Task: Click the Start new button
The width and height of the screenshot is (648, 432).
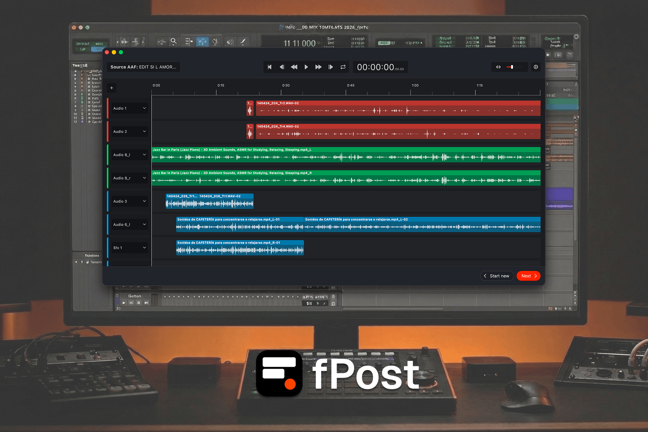Action: [497, 276]
